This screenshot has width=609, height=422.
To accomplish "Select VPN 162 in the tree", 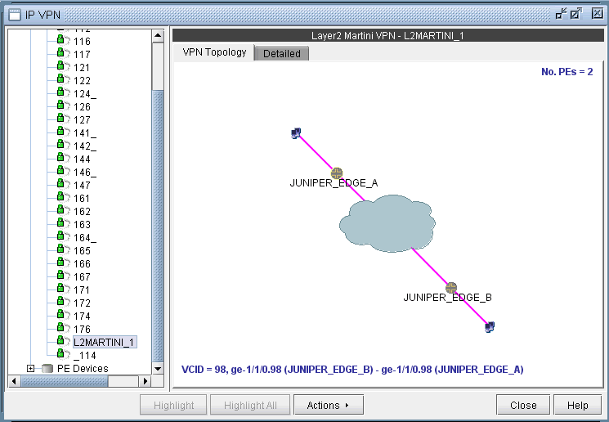I will point(82,211).
